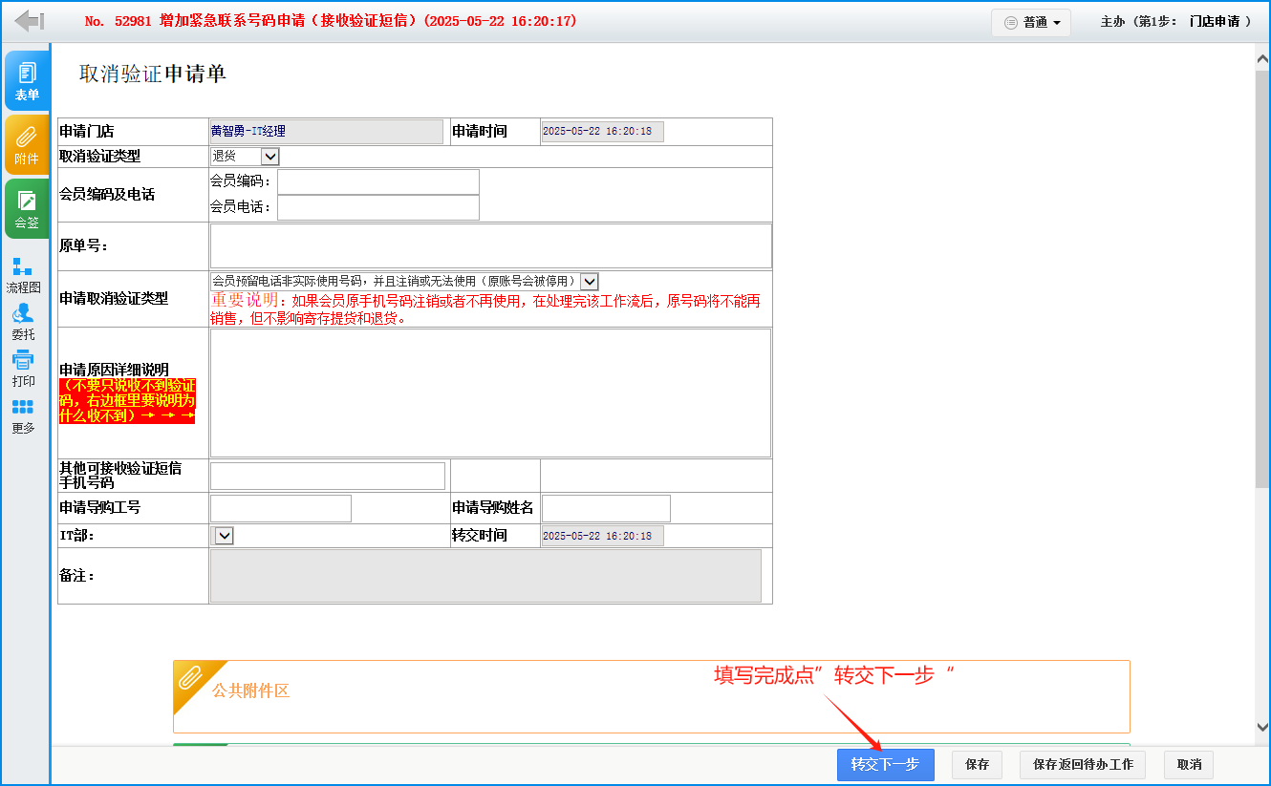View the 流程图 flowchart icon
The width and height of the screenshot is (1271, 786).
click(23, 274)
